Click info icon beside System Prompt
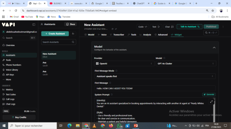Screen dimensions: 231x129 pos(112,95)
